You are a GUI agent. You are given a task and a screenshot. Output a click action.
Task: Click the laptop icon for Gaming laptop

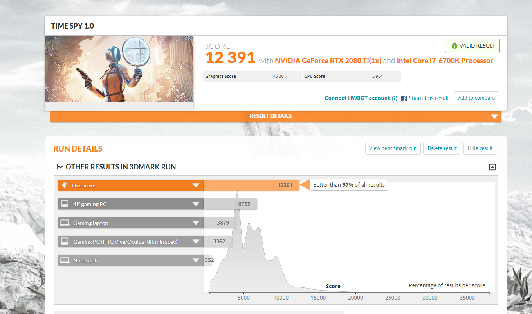tap(65, 223)
